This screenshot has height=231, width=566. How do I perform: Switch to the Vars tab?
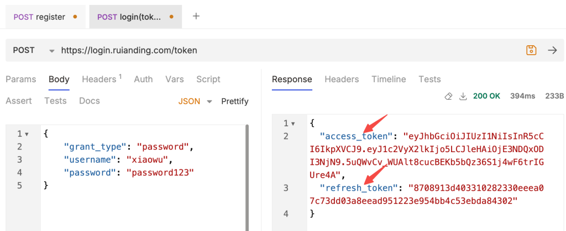click(174, 79)
